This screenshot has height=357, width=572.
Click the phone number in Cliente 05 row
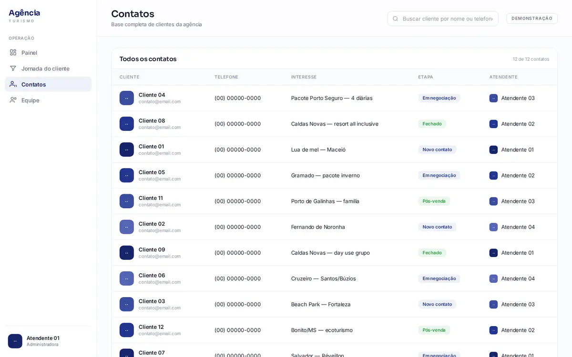pyautogui.click(x=237, y=175)
